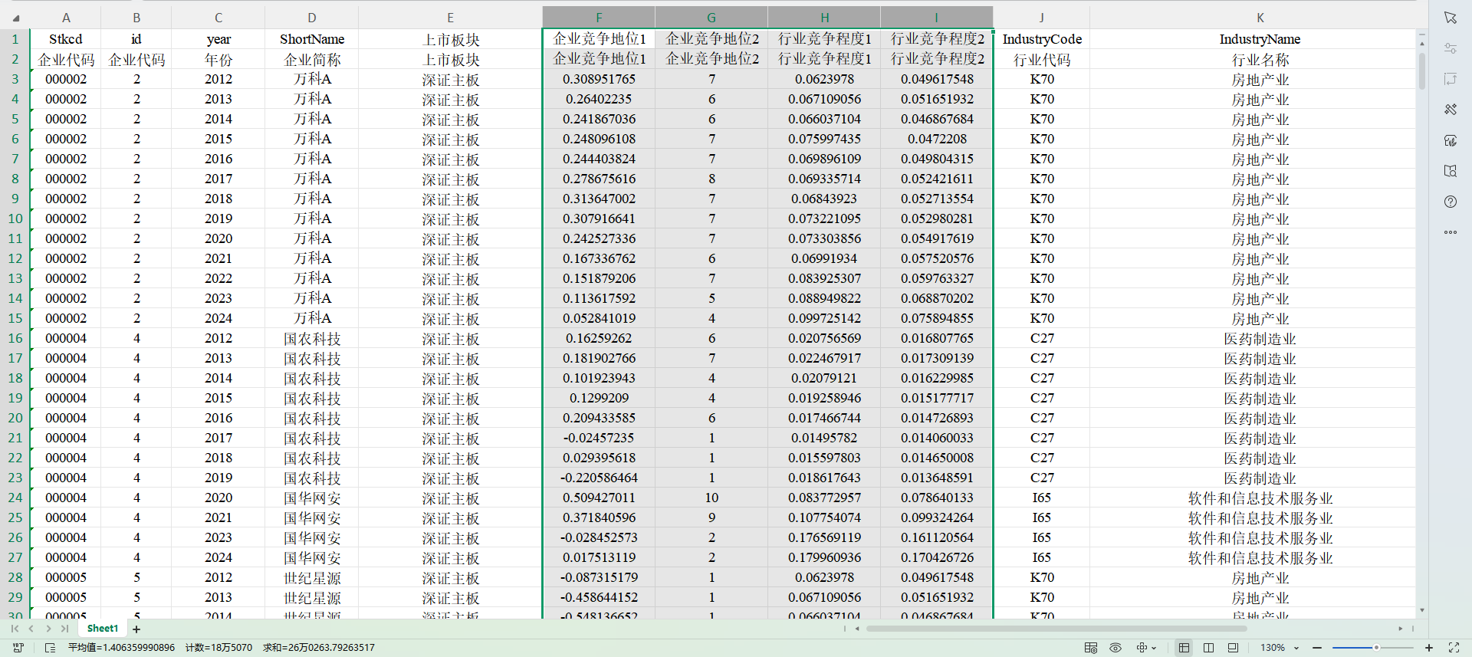Click the VB macro icon in status bar
The image size is (1472, 657).
pyautogui.click(x=18, y=648)
